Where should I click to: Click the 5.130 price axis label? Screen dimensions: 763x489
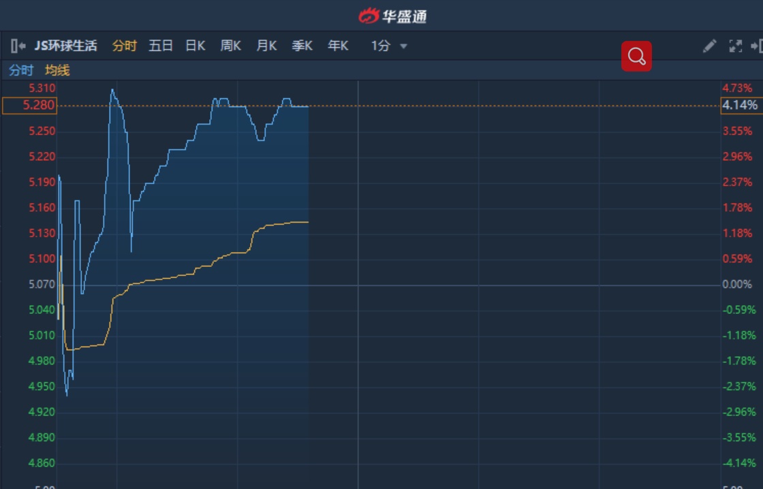pos(42,233)
